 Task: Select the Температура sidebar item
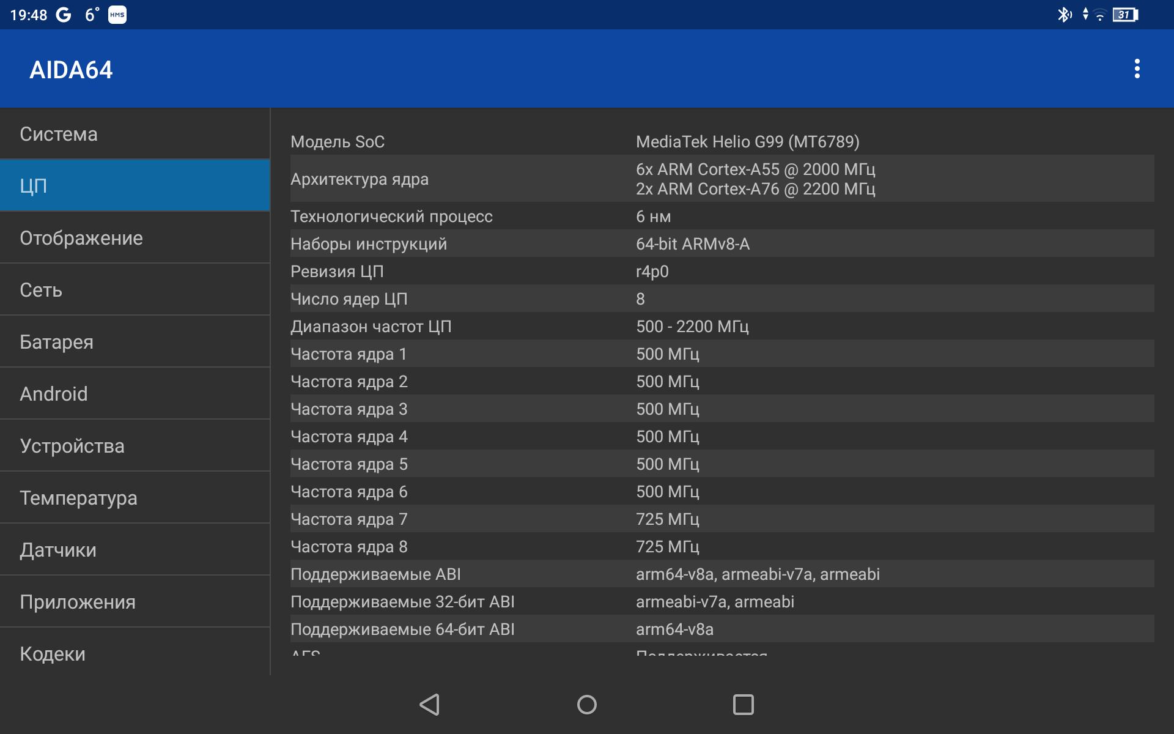[x=135, y=498]
